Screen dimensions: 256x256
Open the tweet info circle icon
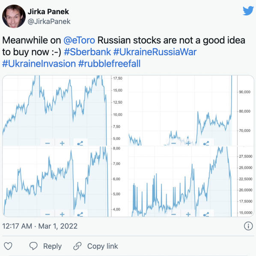coord(248,226)
